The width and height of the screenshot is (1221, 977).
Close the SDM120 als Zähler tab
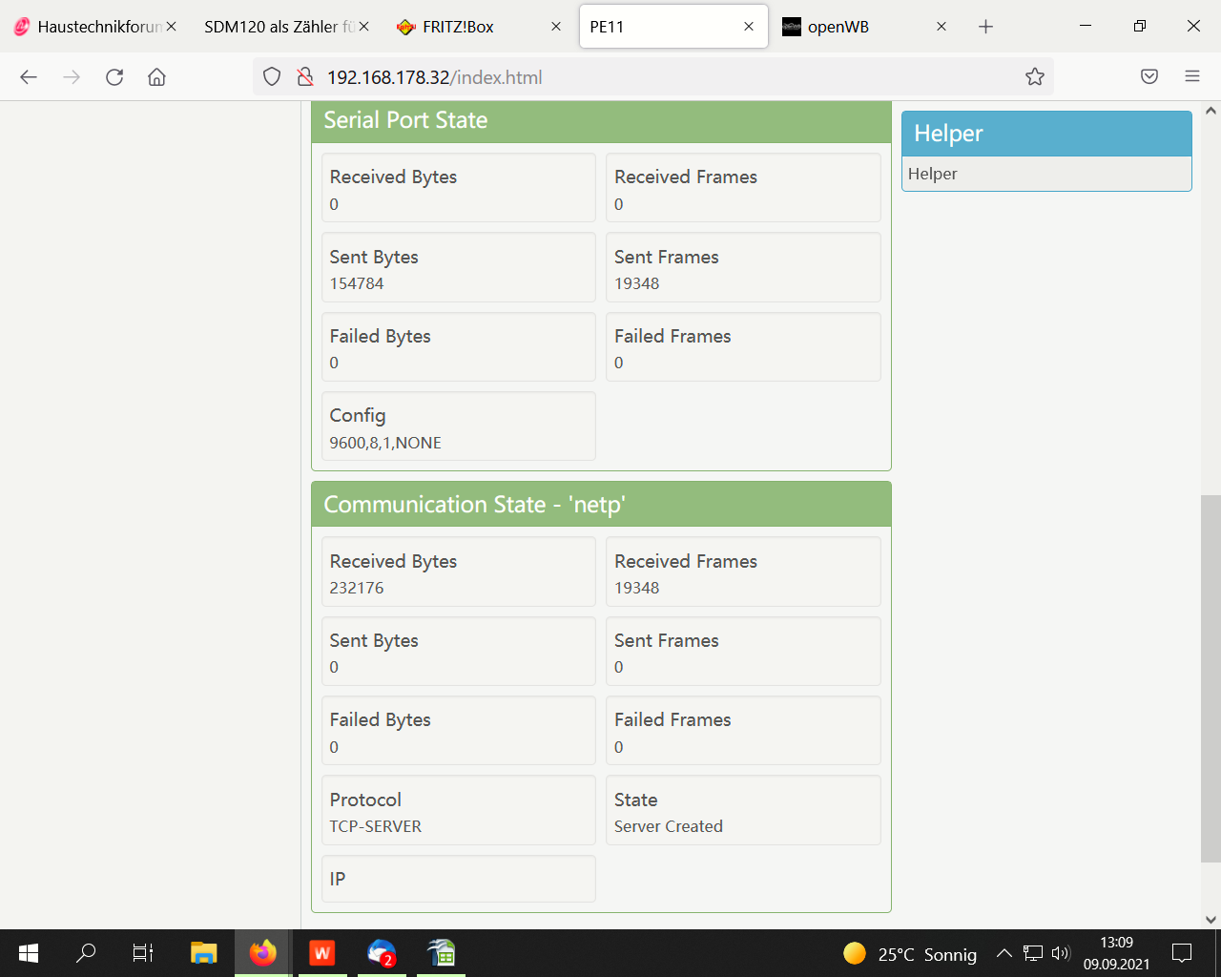click(363, 27)
